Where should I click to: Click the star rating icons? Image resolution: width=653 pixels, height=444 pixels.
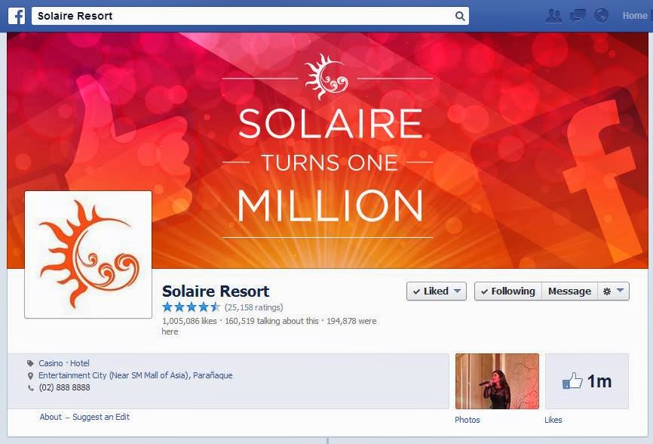(x=192, y=307)
